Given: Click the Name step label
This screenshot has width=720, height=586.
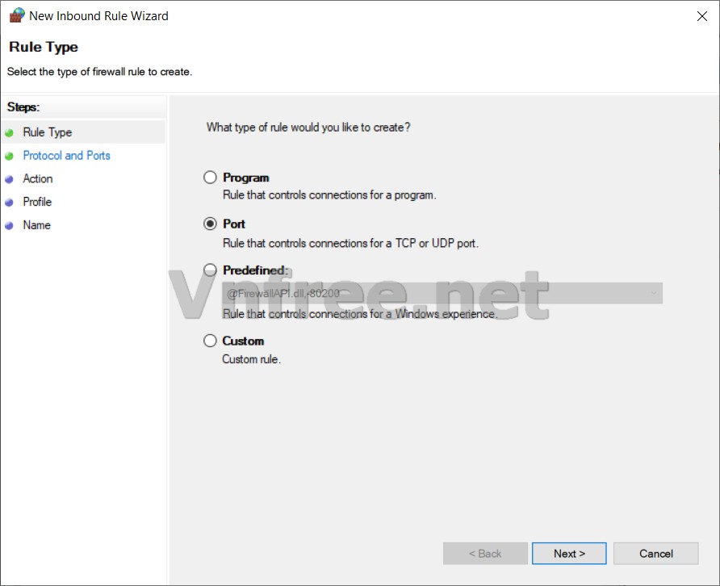Looking at the screenshot, I should coord(36,225).
